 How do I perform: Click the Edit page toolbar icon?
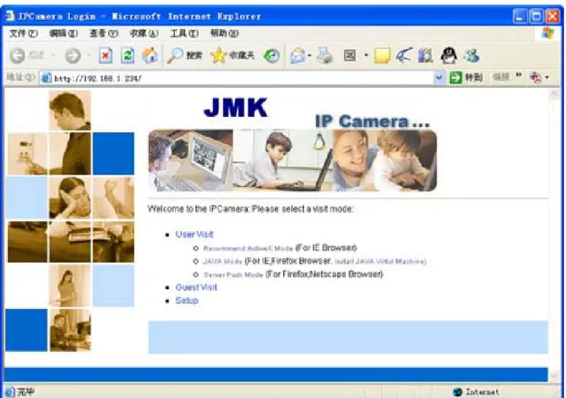(350, 55)
